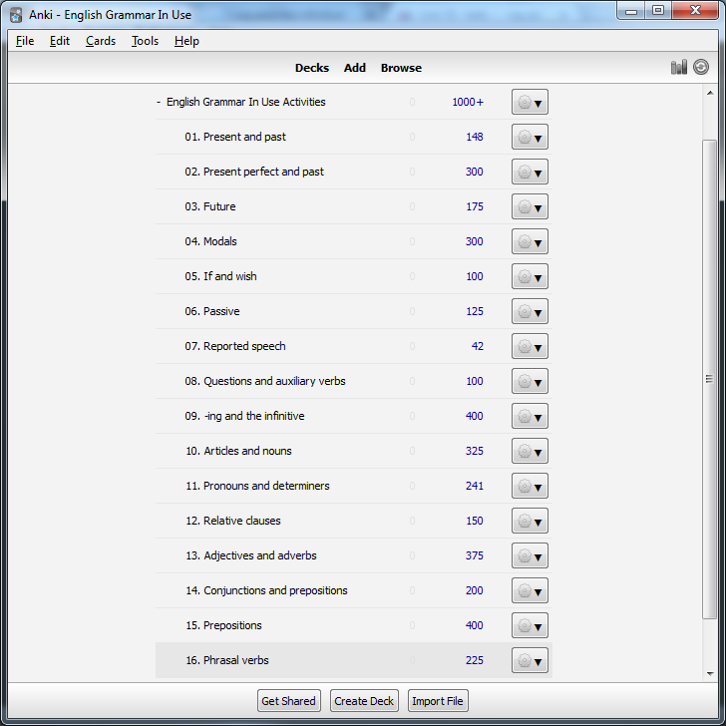Open options gear for 04. Modals deck
726x726 pixels.
(530, 241)
